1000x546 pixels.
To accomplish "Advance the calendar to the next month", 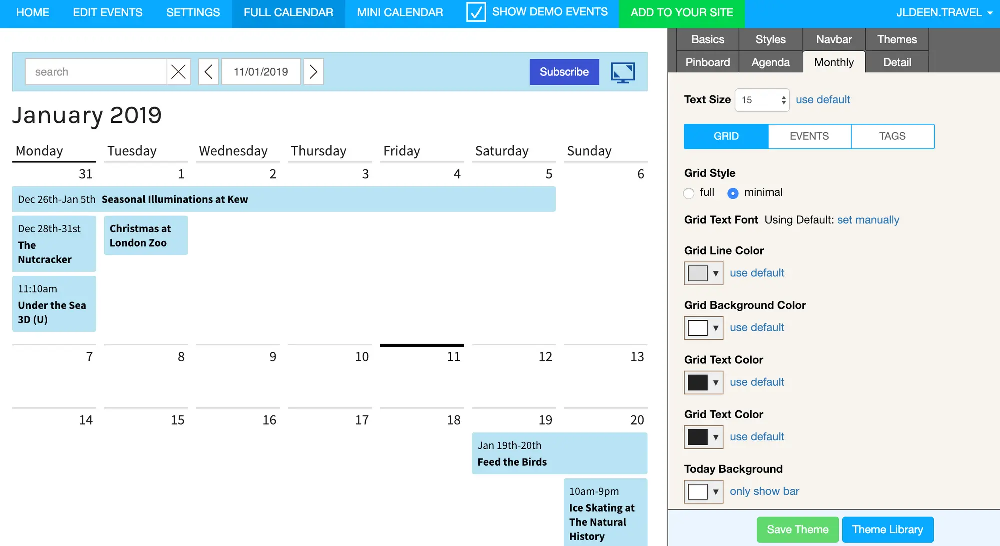I will pos(313,72).
